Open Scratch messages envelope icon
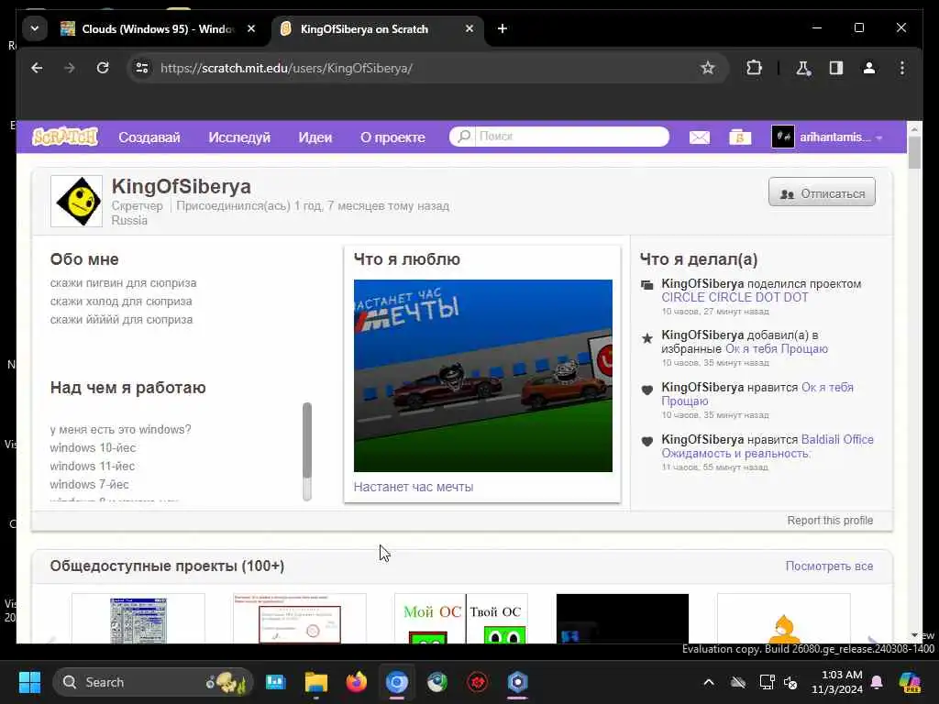The image size is (939, 704). coord(700,137)
